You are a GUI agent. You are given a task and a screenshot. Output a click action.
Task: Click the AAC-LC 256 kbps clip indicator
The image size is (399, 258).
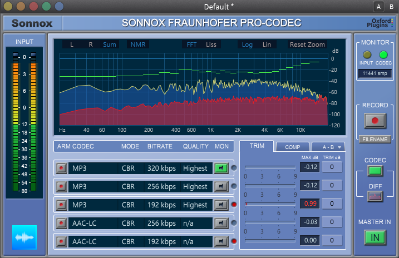(234, 222)
